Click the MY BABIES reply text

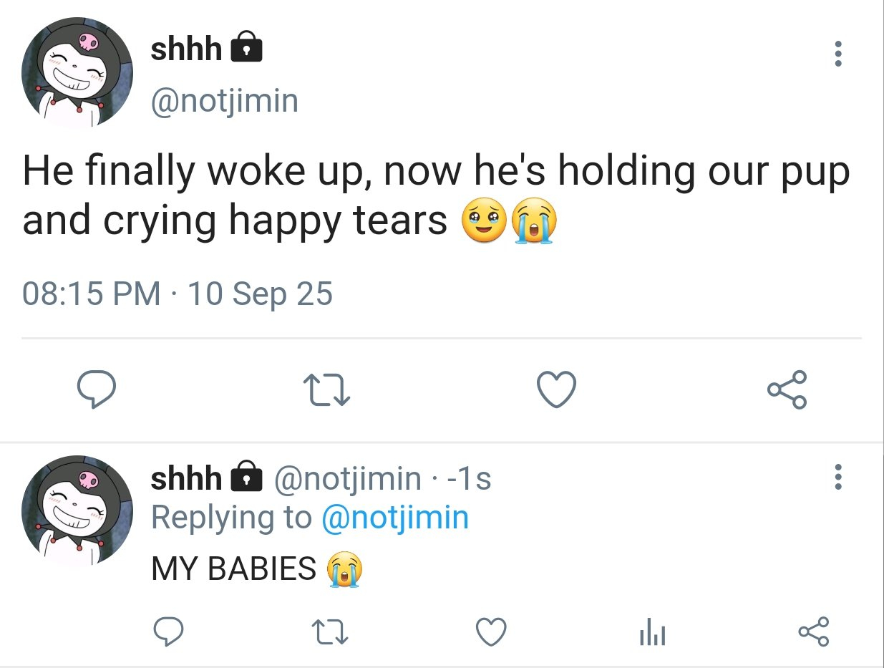click(234, 568)
